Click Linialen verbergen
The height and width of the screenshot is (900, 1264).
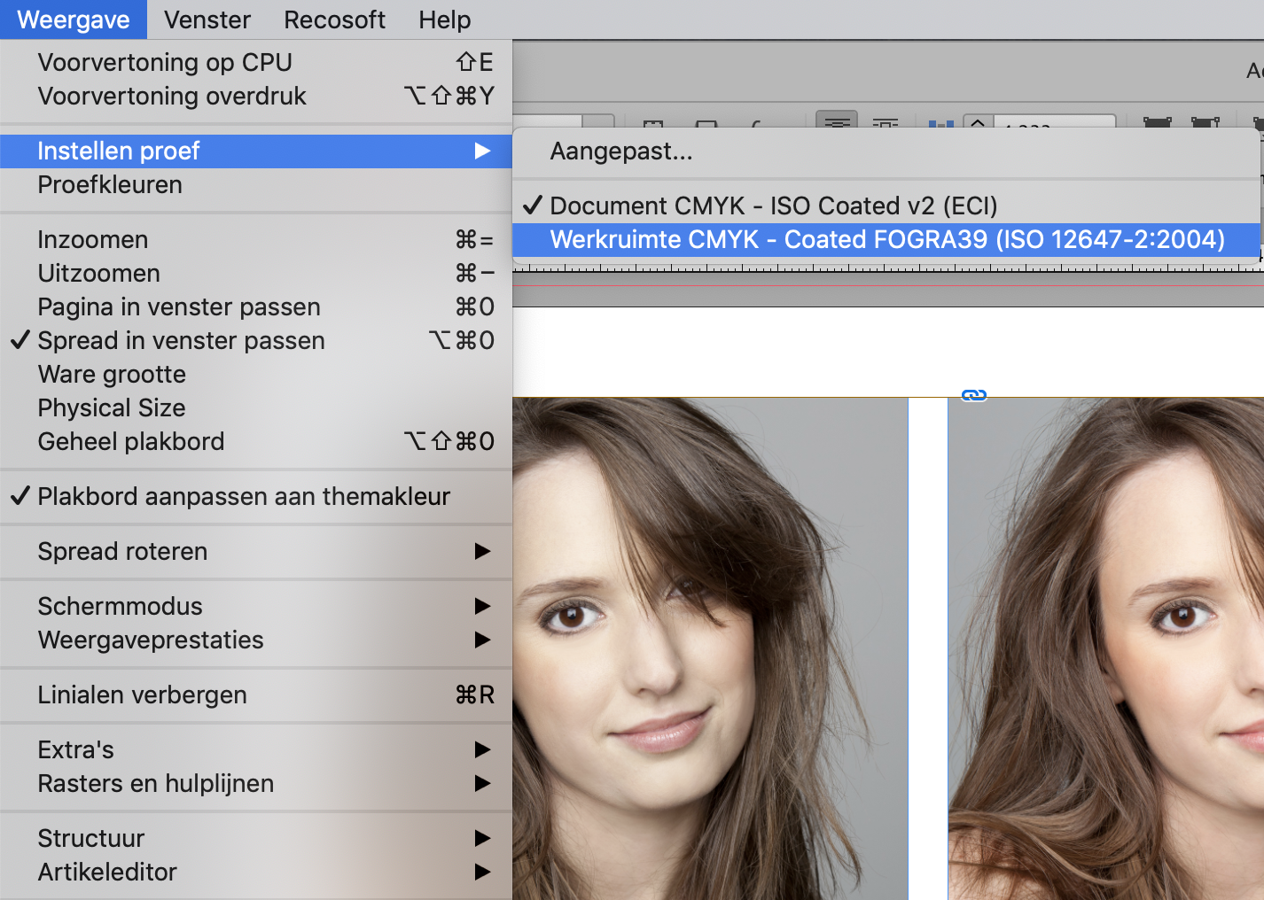256,694
